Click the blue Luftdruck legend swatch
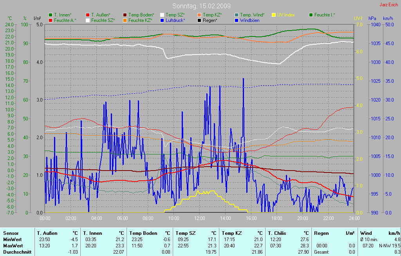 [162, 20]
